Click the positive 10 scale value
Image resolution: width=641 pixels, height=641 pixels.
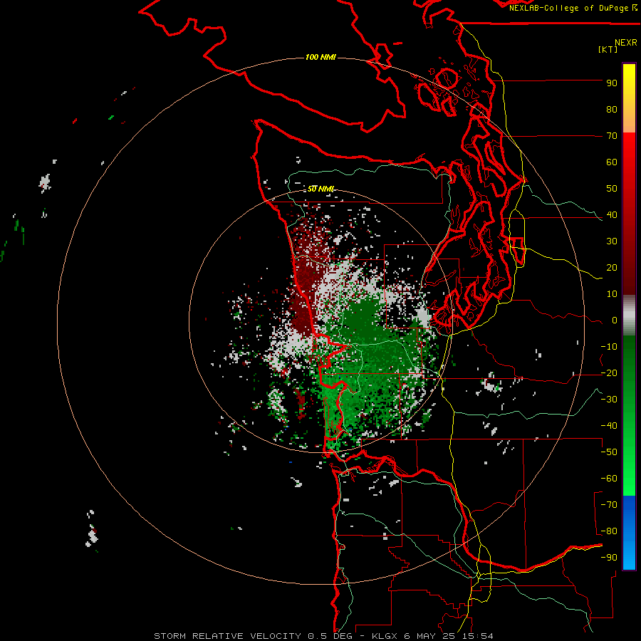[x=612, y=294]
